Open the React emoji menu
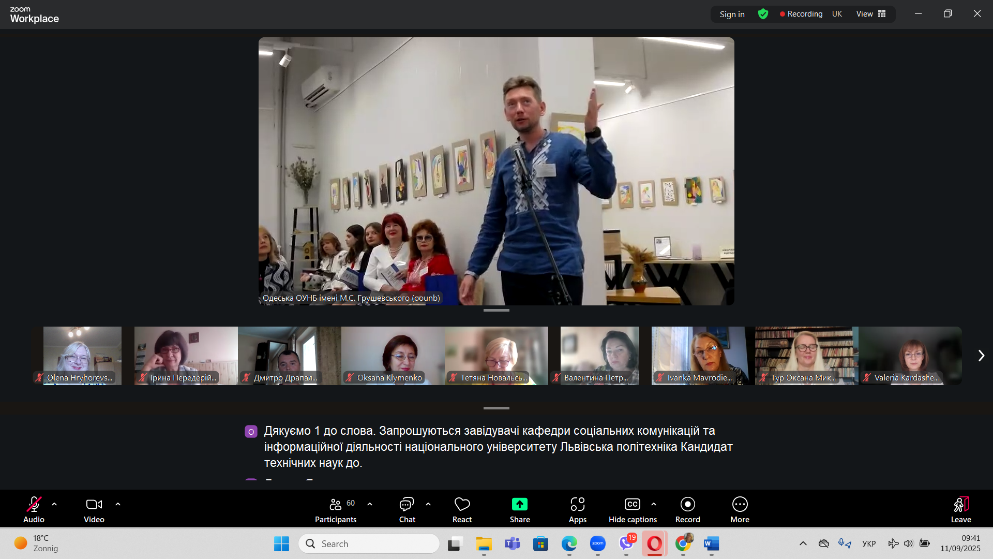This screenshot has height=559, width=993. point(462,510)
